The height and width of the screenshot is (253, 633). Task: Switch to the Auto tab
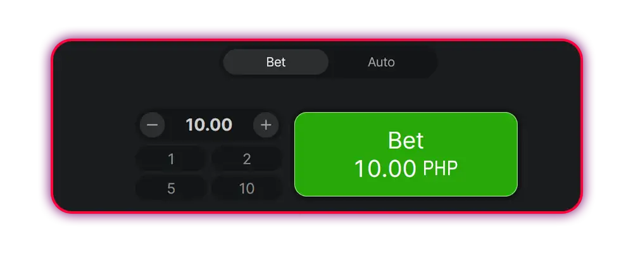pyautogui.click(x=381, y=62)
